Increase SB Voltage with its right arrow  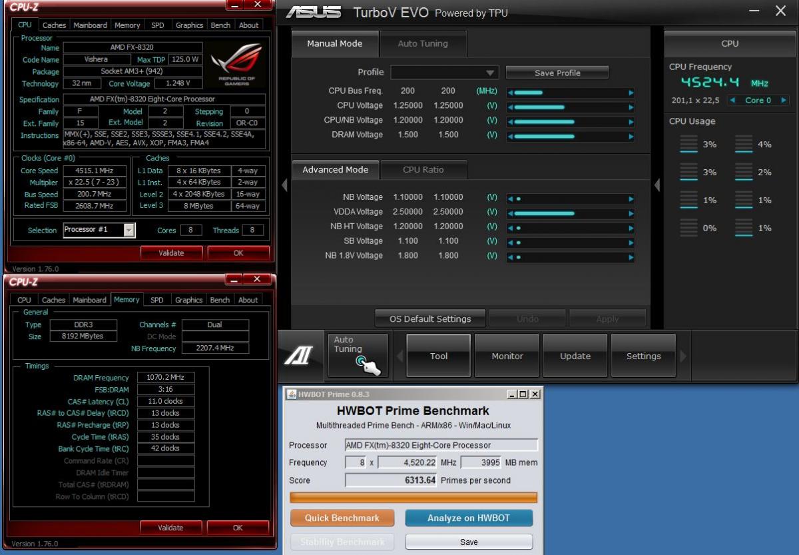(x=631, y=243)
